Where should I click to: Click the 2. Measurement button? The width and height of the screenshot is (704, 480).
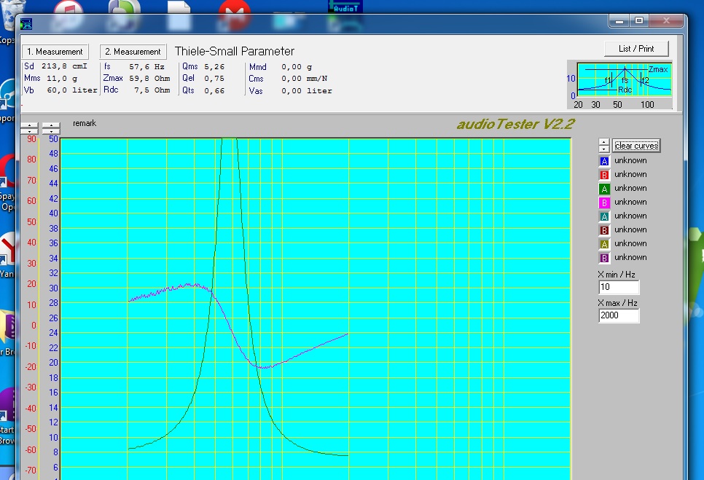coord(133,52)
